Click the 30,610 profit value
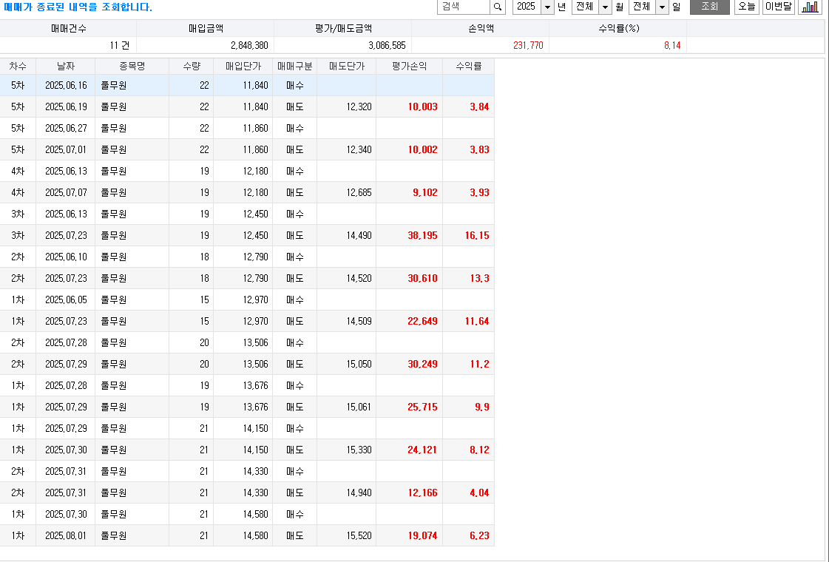This screenshot has width=829, height=562. point(422,278)
